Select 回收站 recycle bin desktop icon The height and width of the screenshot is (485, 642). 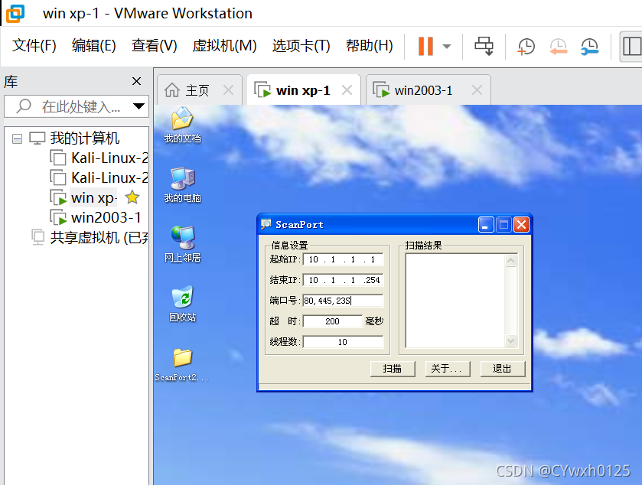pos(182,304)
